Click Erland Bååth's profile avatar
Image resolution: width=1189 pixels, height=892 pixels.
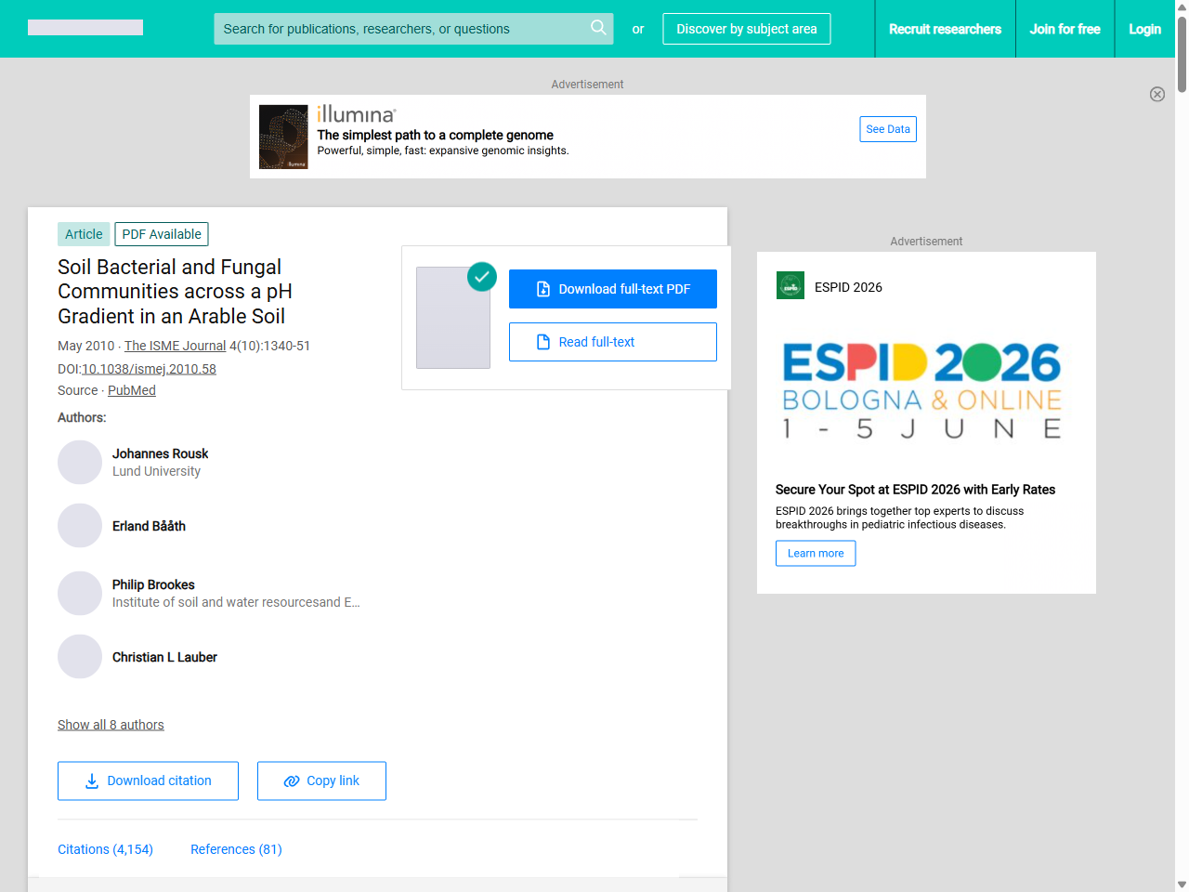(80, 526)
